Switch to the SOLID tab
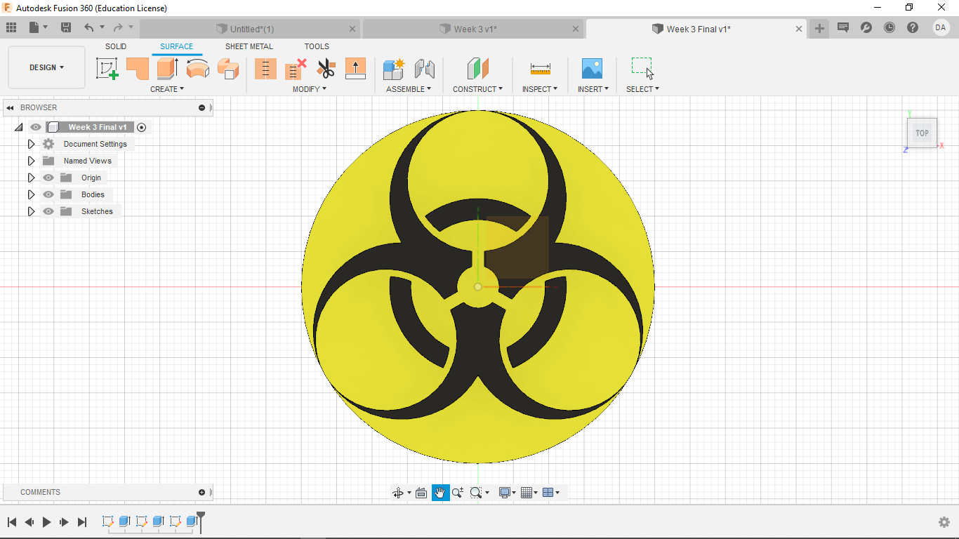959x539 pixels. pos(116,46)
